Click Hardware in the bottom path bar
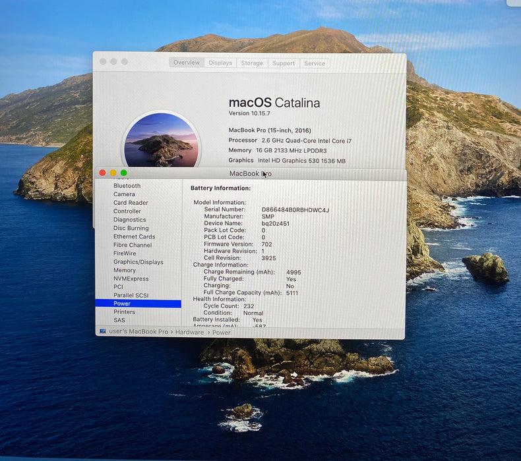This screenshot has width=521, height=461. 189,332
